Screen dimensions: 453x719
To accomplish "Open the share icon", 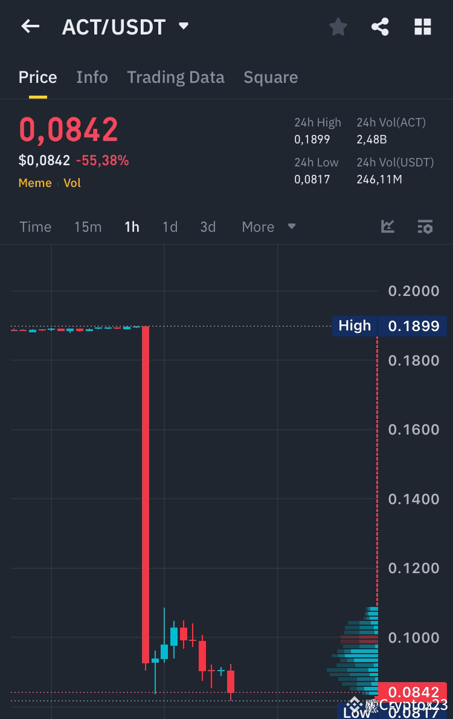I will 380,26.
